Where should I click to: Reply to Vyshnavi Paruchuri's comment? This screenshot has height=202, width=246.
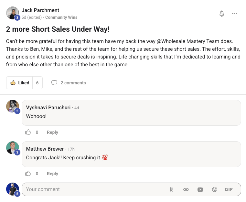click(x=52, y=132)
